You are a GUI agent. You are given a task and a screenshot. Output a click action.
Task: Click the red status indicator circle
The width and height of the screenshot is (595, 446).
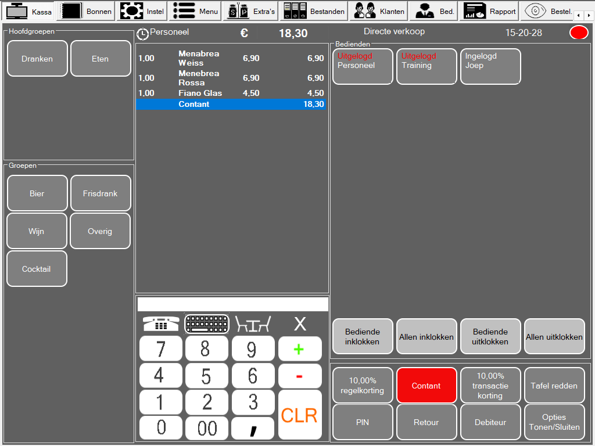(579, 33)
